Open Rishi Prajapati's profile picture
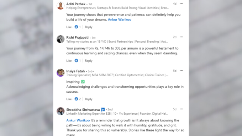Screen dimensions: 242x136 coord(60,39)
